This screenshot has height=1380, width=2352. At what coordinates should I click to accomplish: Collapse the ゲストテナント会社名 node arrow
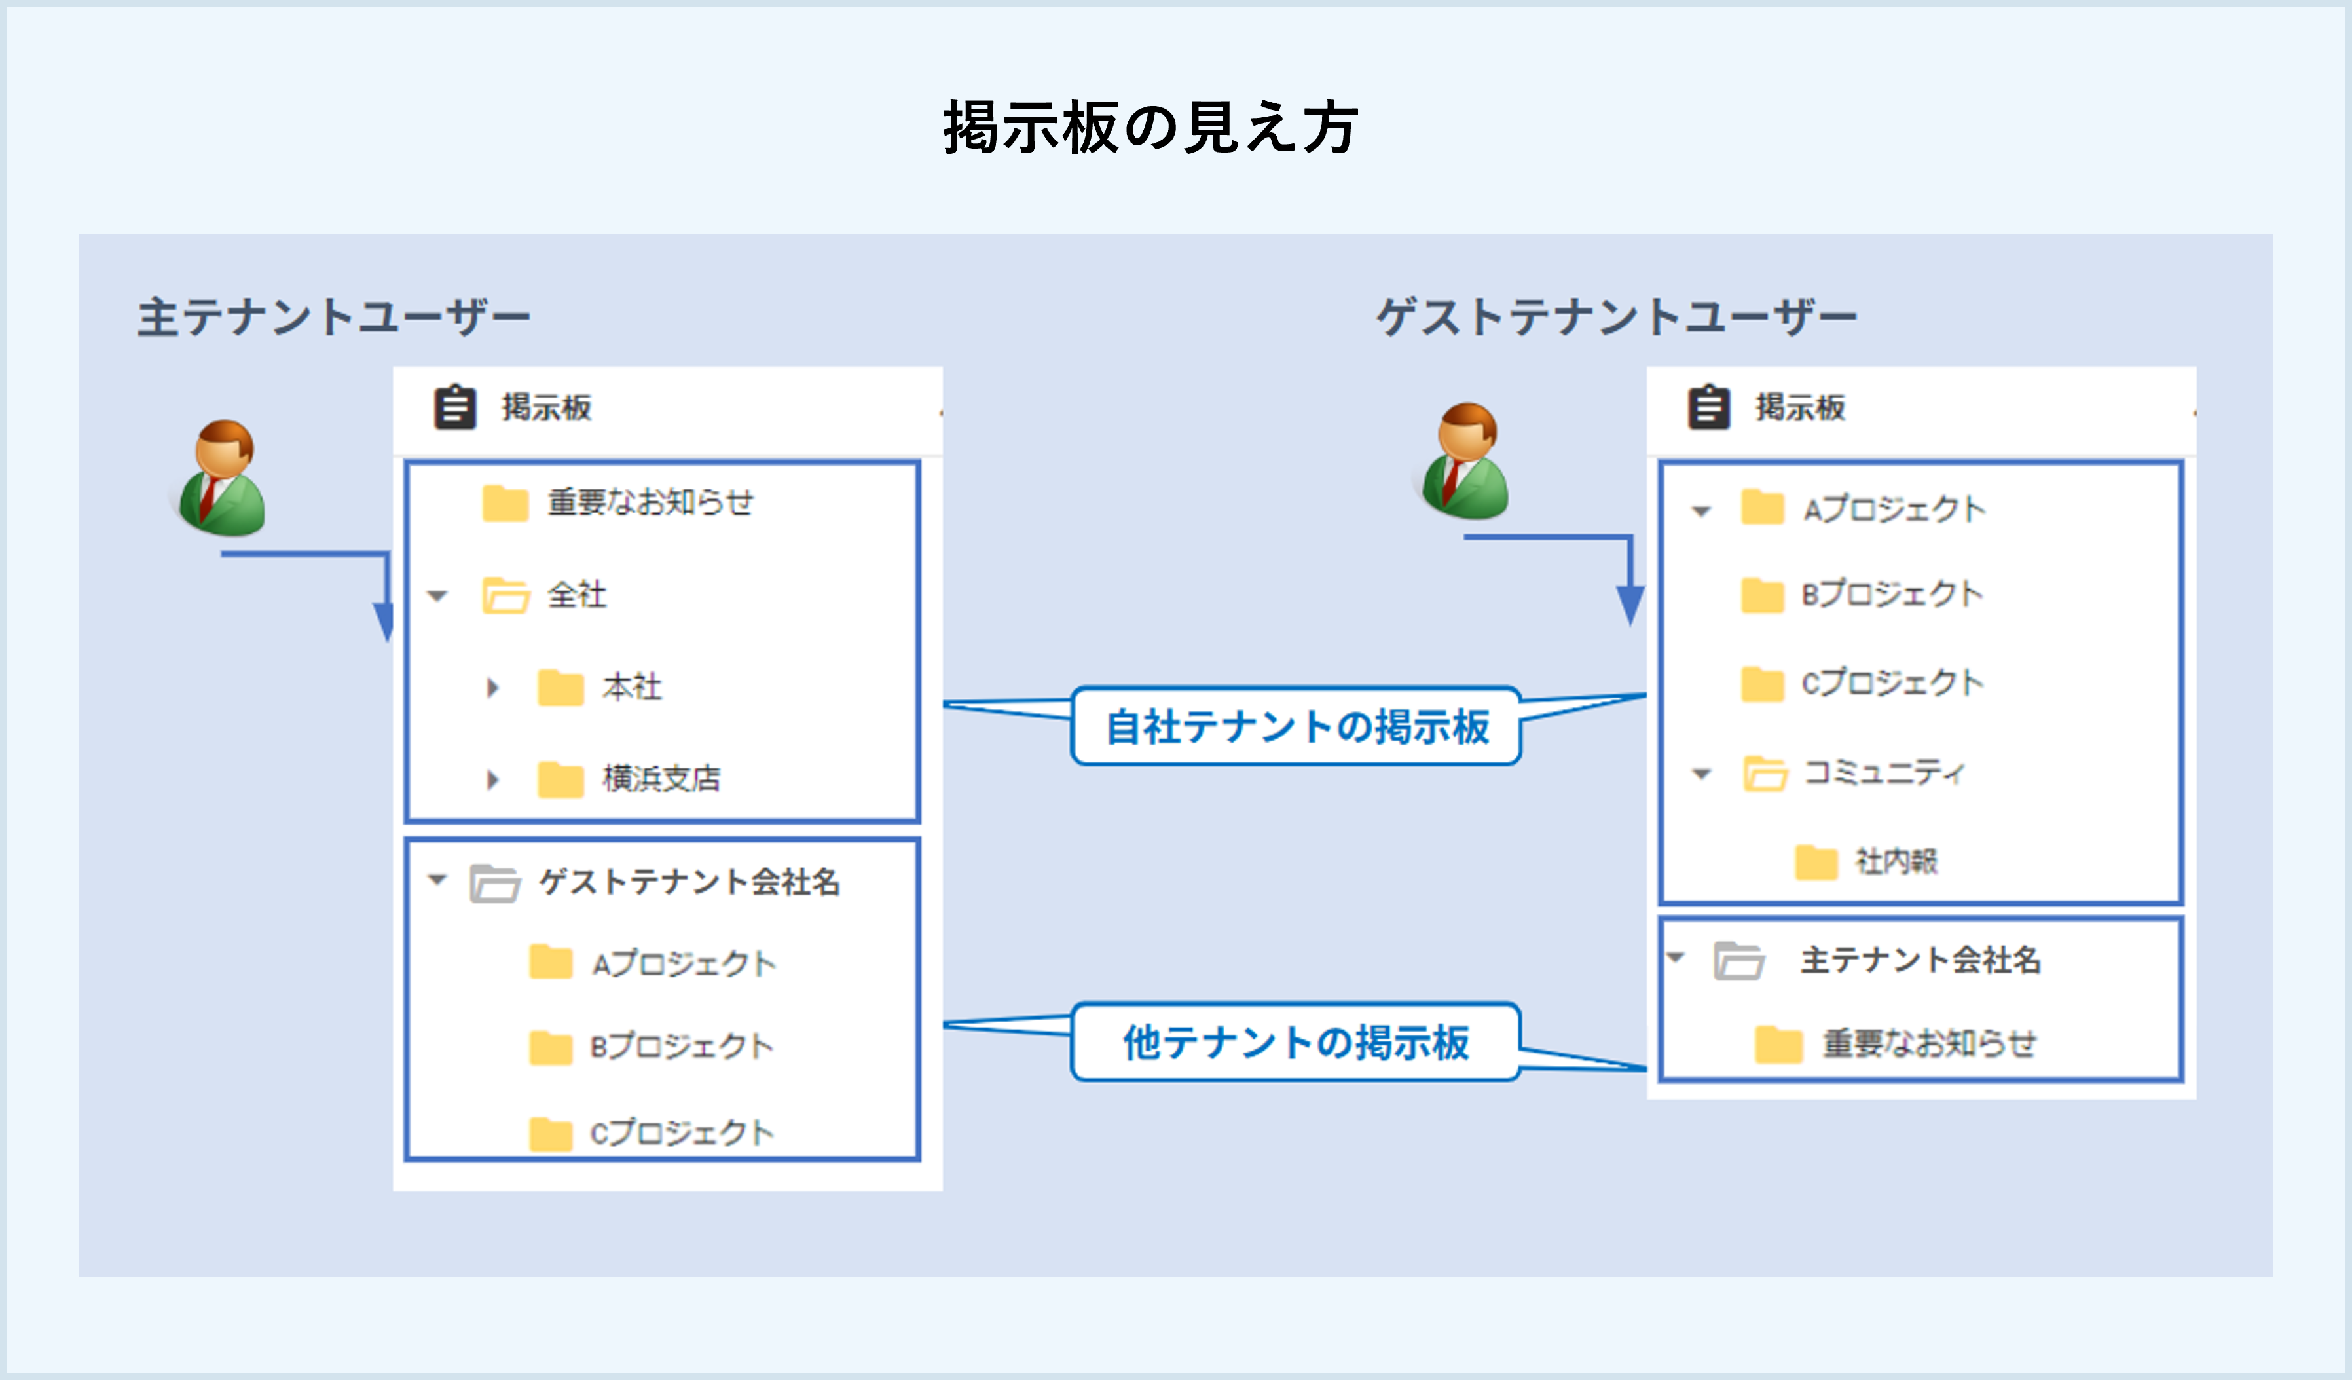[437, 880]
